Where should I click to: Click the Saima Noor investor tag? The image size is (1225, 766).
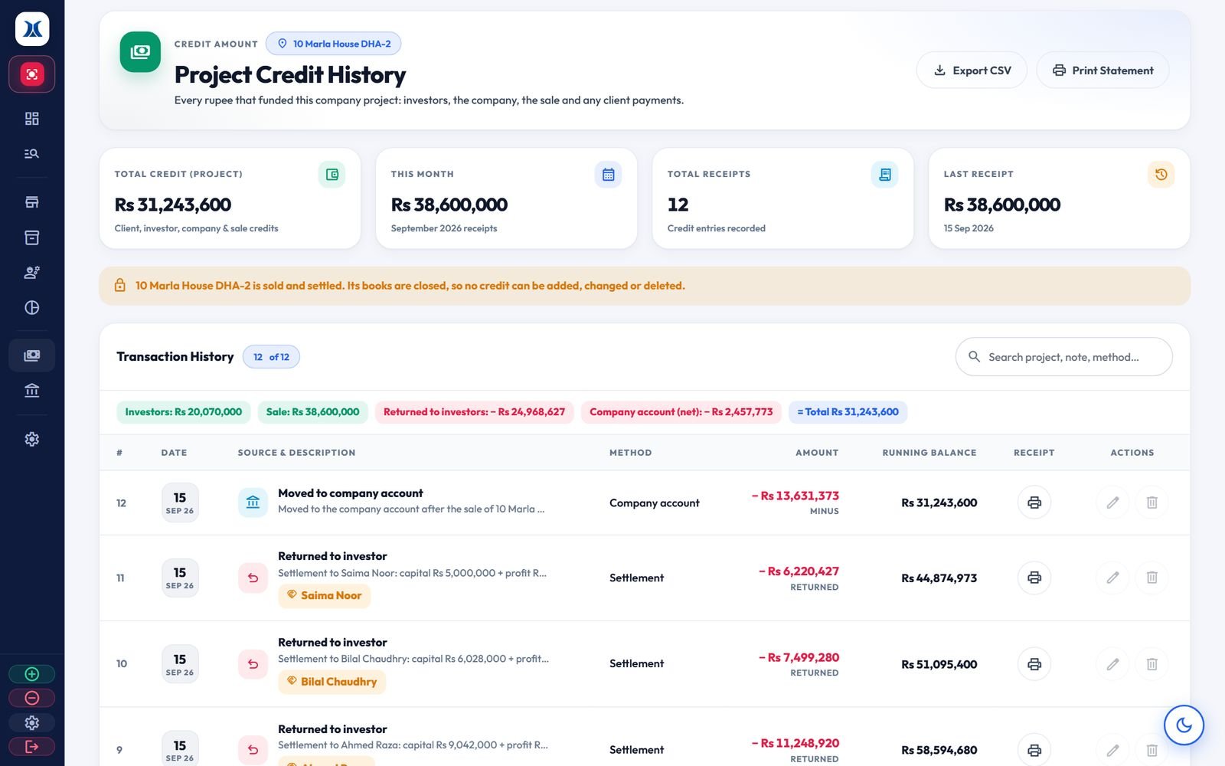pos(324,595)
